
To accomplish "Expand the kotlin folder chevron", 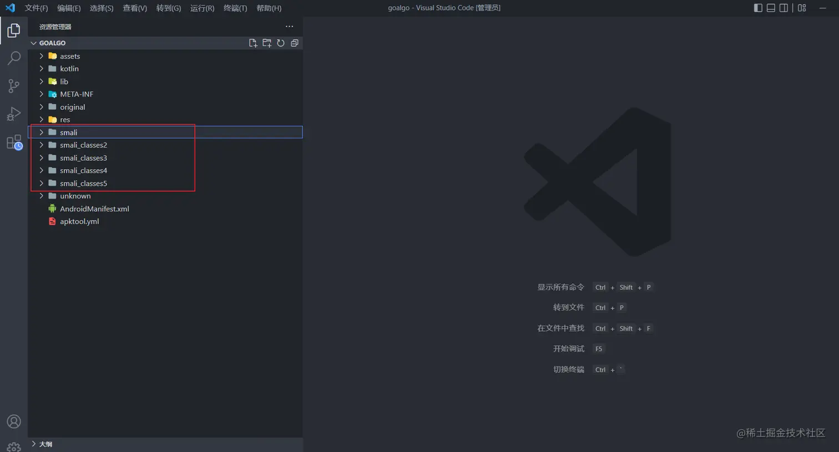I will coord(41,69).
